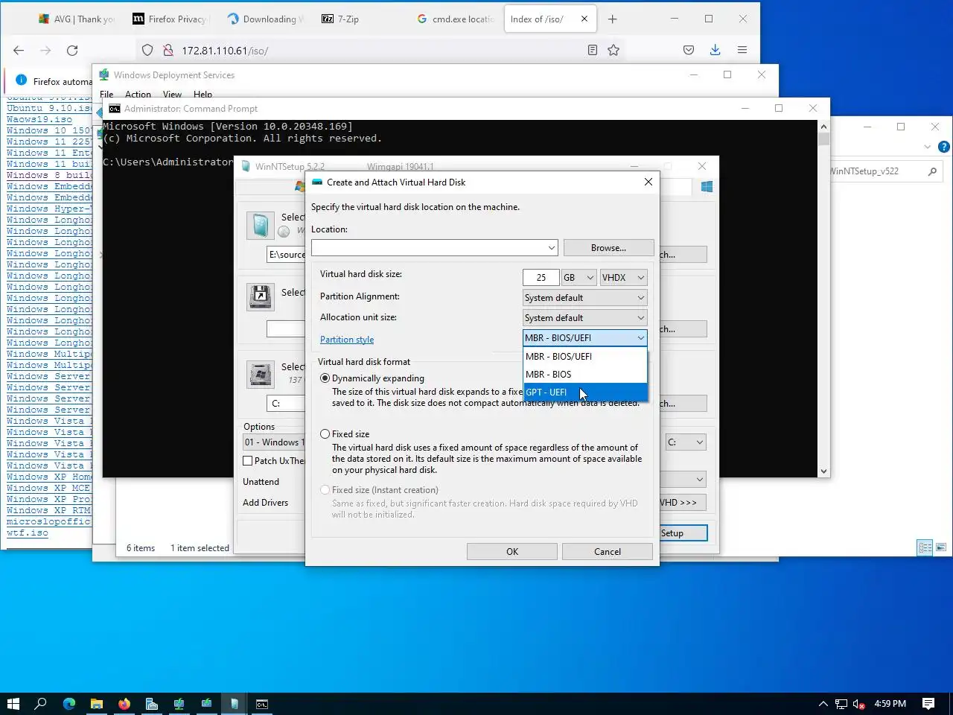The image size is (953, 715).
Task: Open File menu in Windows Deployment Services
Action: coord(106,95)
